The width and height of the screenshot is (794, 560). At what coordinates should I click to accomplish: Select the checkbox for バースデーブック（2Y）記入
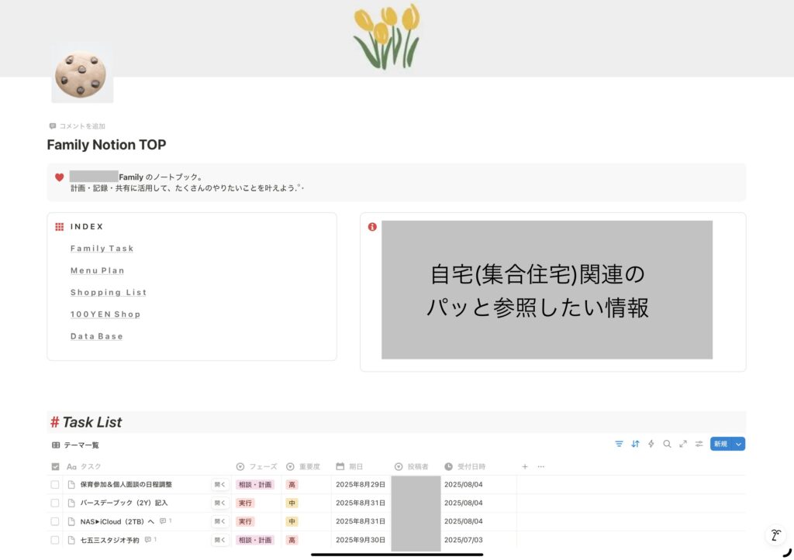(54, 503)
